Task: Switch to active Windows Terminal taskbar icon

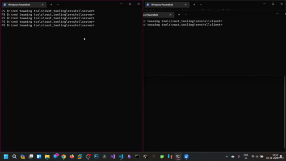Action: pos(178,157)
